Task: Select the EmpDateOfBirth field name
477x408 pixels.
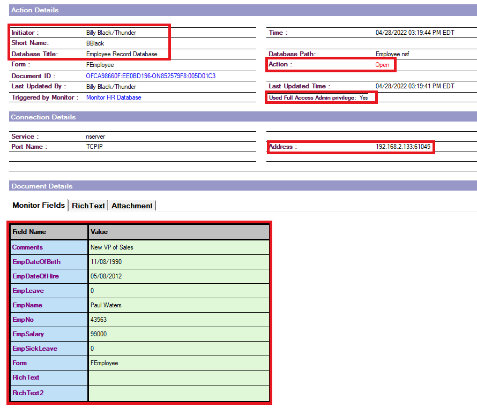Action: coord(36,262)
